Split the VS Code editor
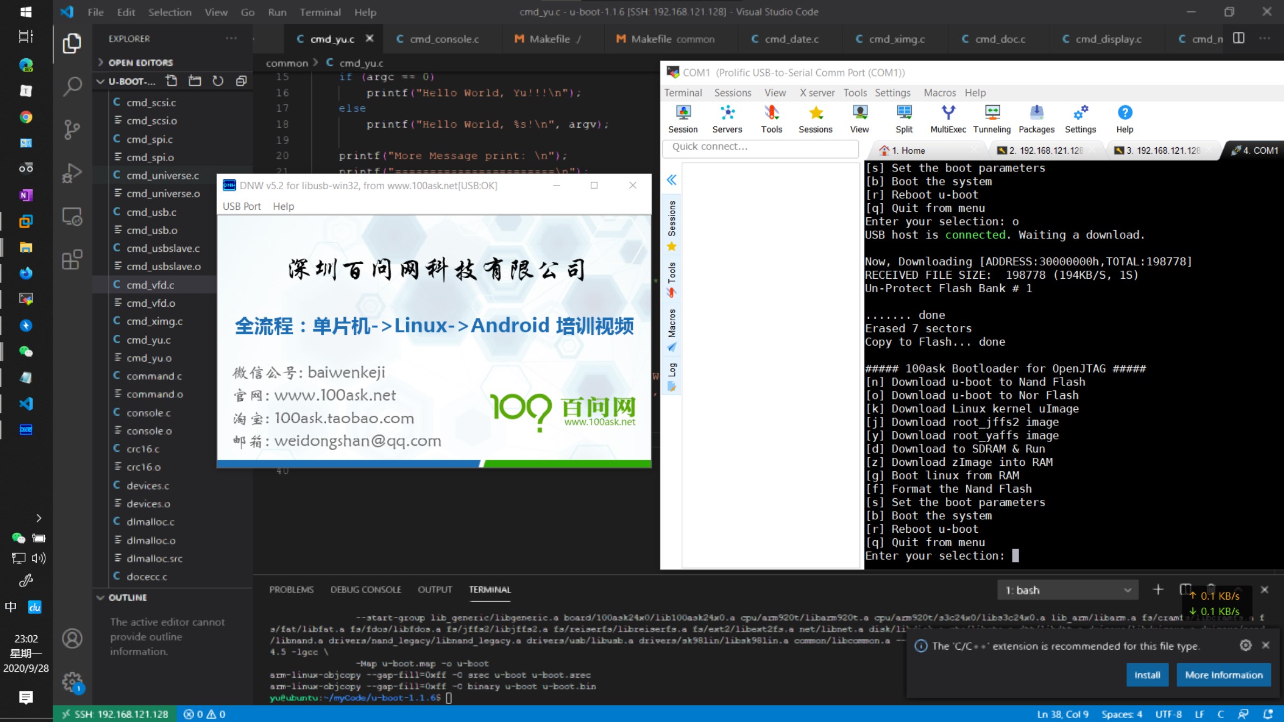1284x722 pixels. tap(1239, 38)
